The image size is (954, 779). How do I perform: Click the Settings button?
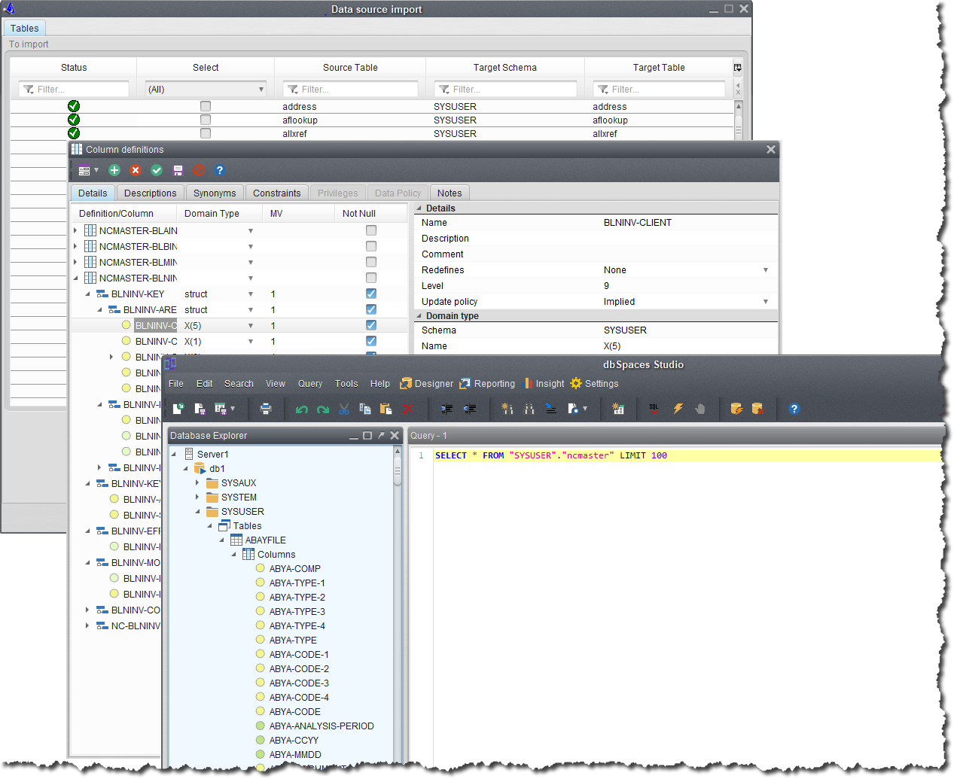click(x=594, y=384)
